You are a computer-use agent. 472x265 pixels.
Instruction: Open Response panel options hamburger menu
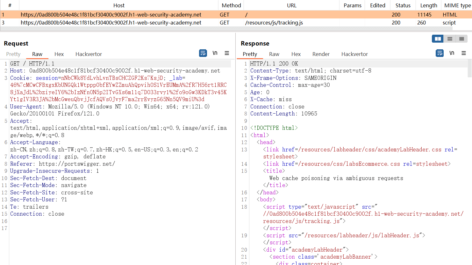[x=464, y=53]
